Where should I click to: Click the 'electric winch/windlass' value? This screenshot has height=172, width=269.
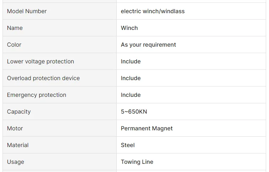click(x=153, y=11)
